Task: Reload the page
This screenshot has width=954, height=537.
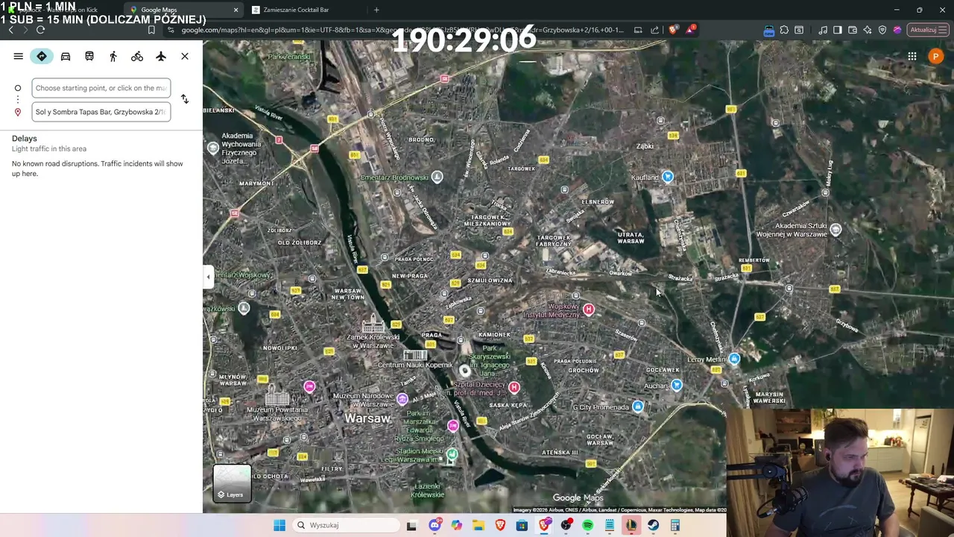Action: pyautogui.click(x=40, y=30)
